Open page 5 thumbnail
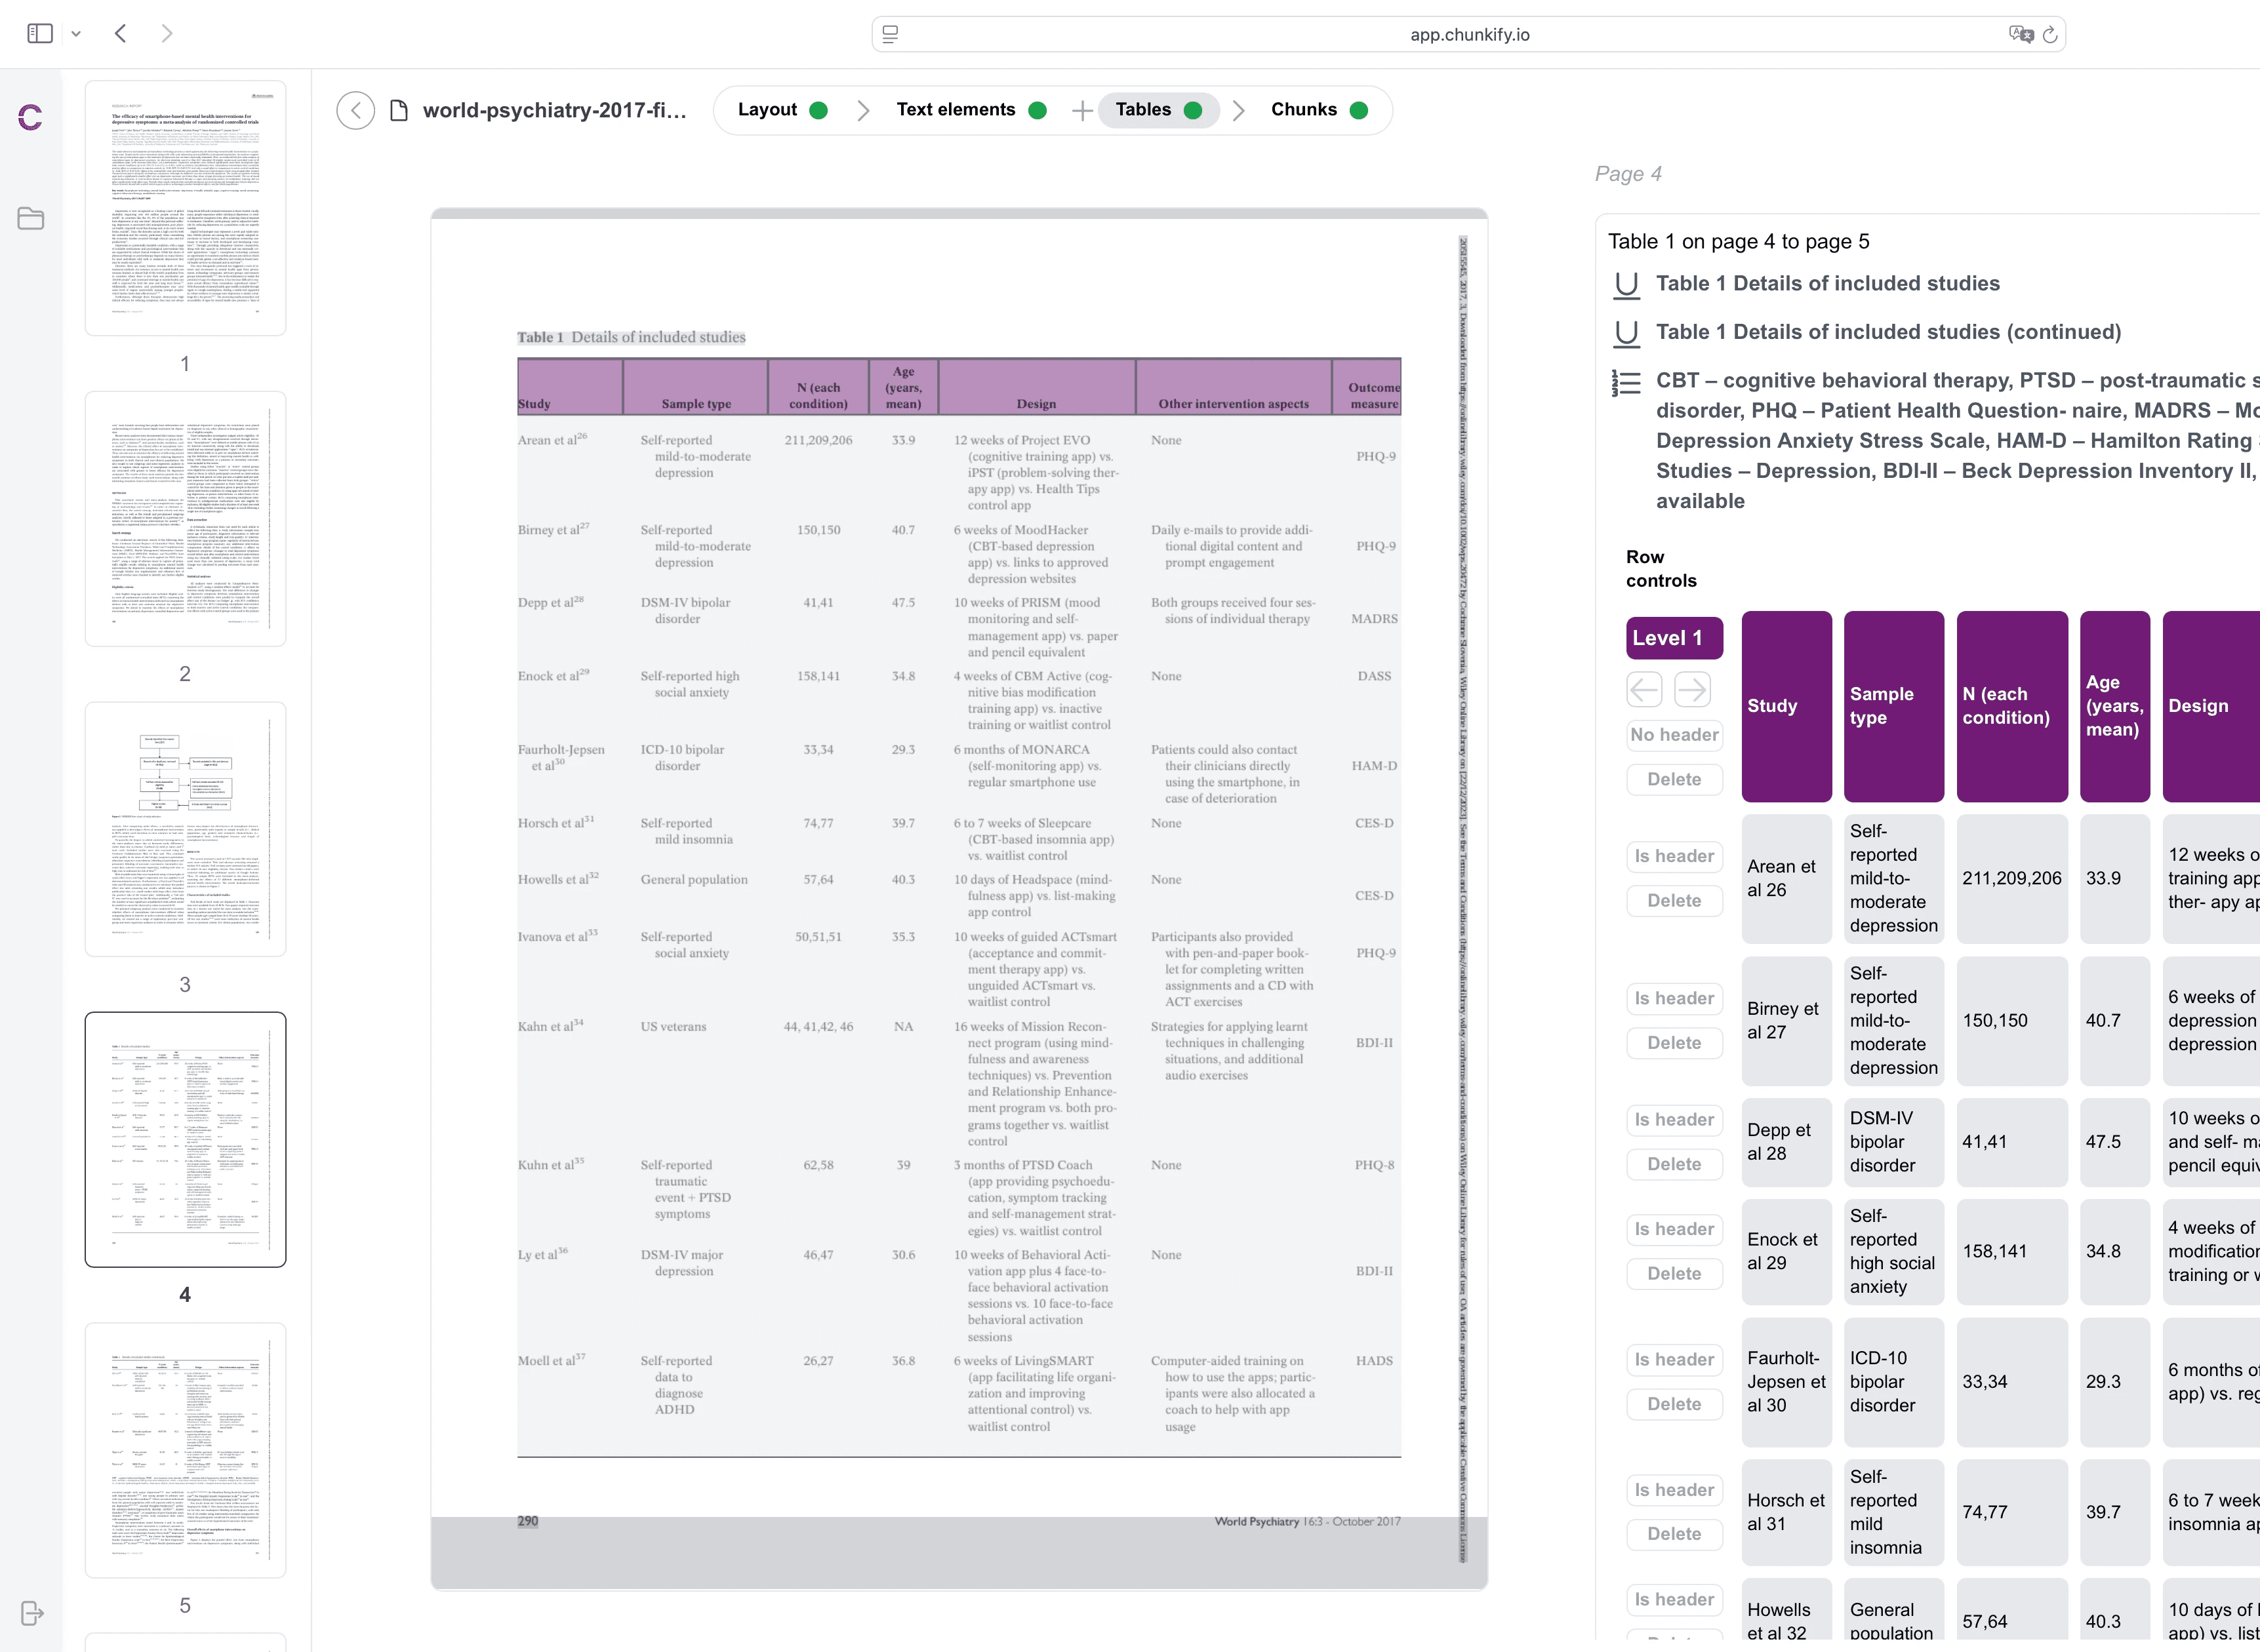Viewport: 2260px width, 1652px height. (x=185, y=1450)
